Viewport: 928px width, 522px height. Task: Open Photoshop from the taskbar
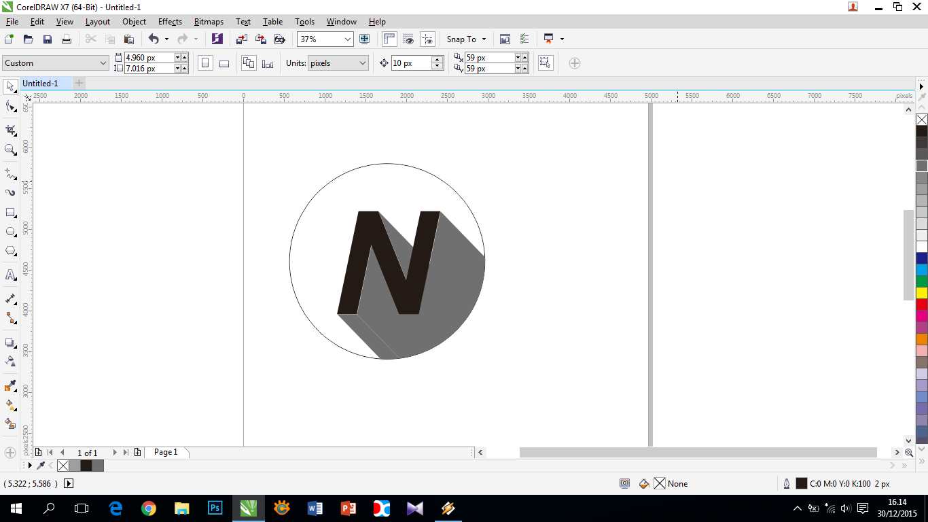[215, 508]
